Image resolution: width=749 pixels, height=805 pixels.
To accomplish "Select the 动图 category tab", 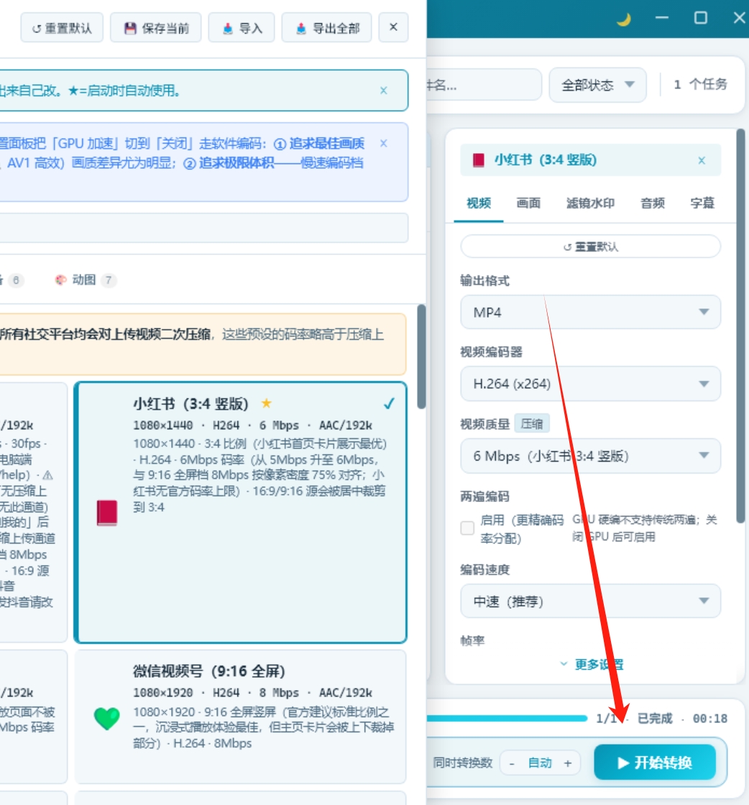I will (x=86, y=280).
